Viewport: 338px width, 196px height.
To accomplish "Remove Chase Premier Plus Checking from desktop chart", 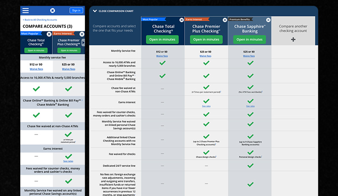I will 225,20.
